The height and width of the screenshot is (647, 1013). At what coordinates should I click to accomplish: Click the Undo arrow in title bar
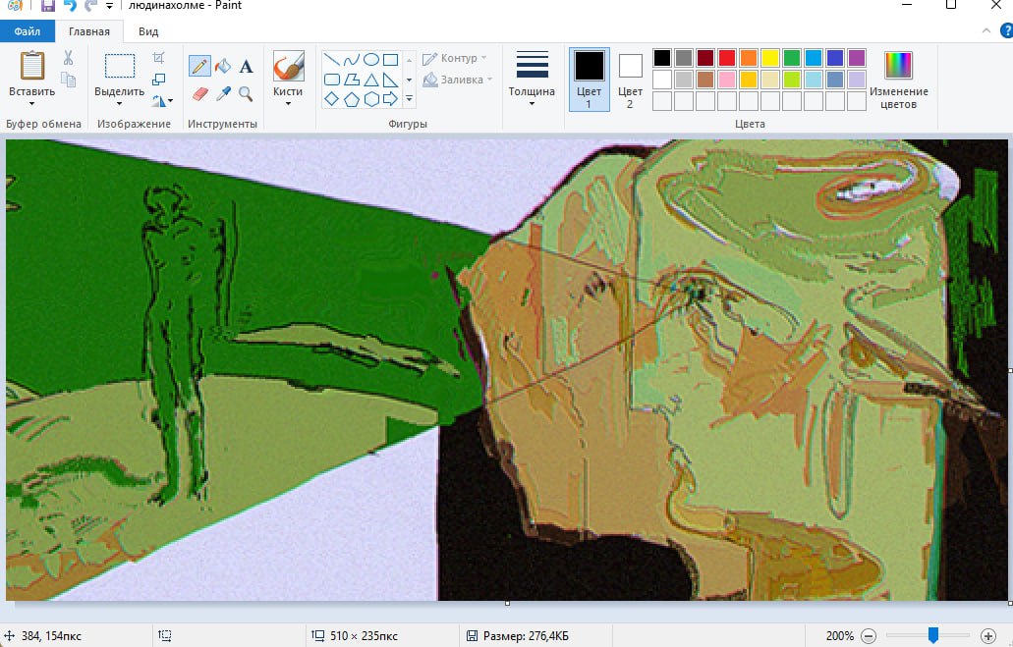pos(70,6)
